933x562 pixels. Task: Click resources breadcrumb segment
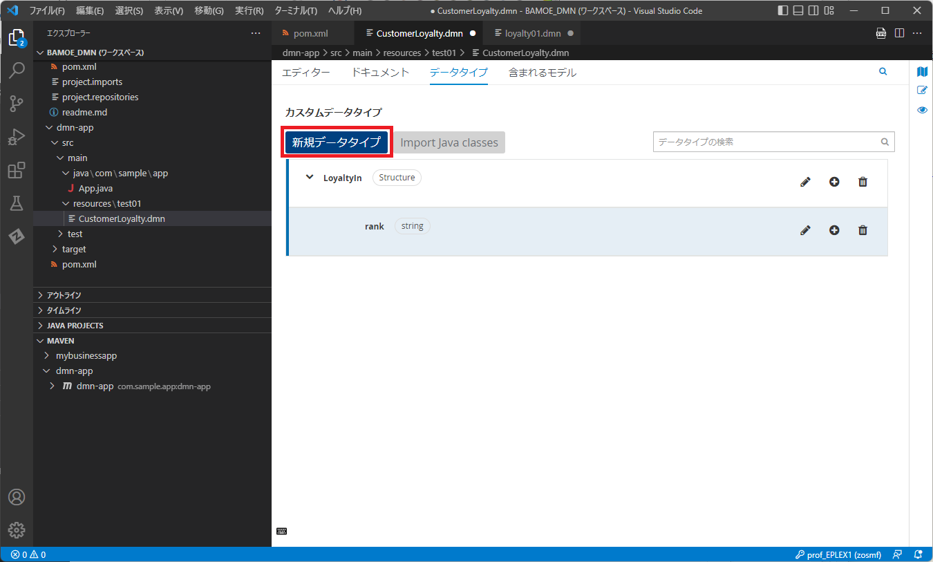click(402, 53)
